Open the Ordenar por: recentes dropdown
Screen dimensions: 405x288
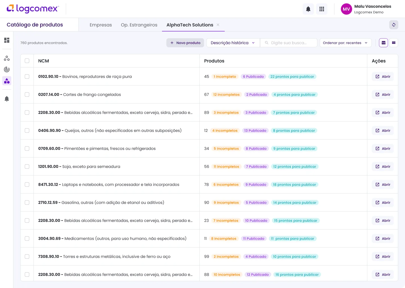coord(345,43)
